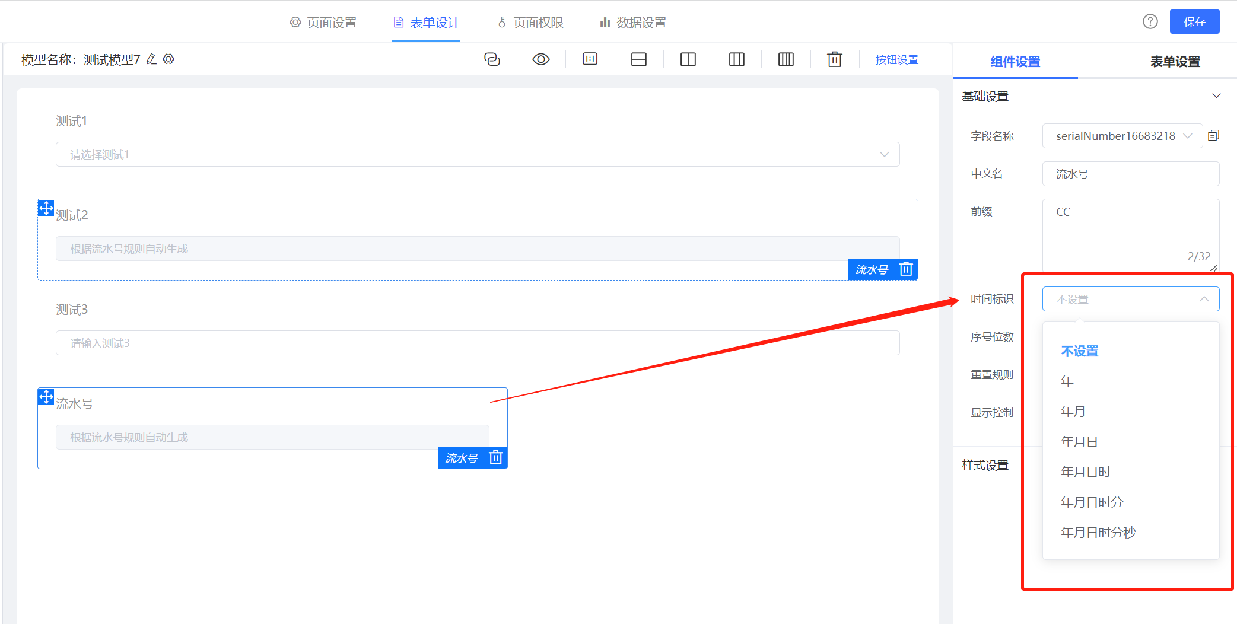Select the two-column layout icon
Image resolution: width=1237 pixels, height=624 pixels.
tap(688, 59)
